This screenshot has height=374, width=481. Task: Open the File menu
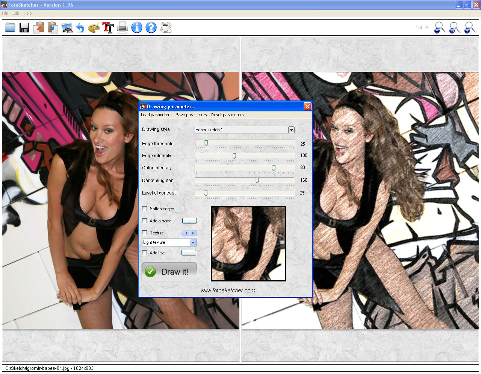click(x=5, y=13)
